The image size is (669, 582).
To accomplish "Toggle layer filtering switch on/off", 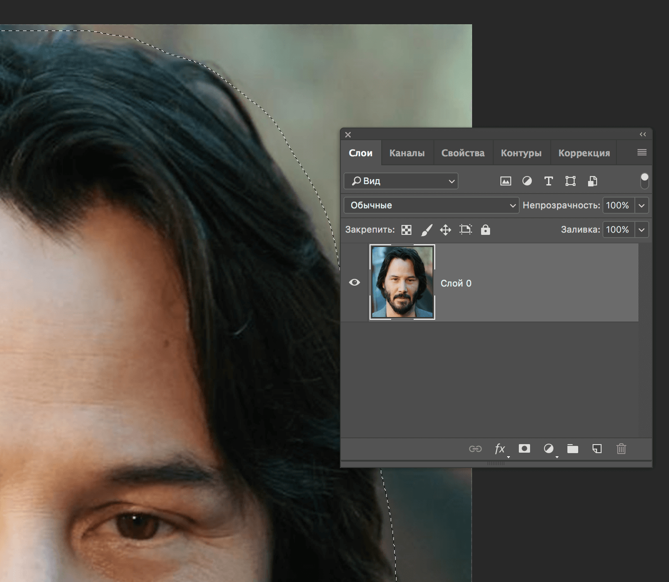I will [x=644, y=181].
